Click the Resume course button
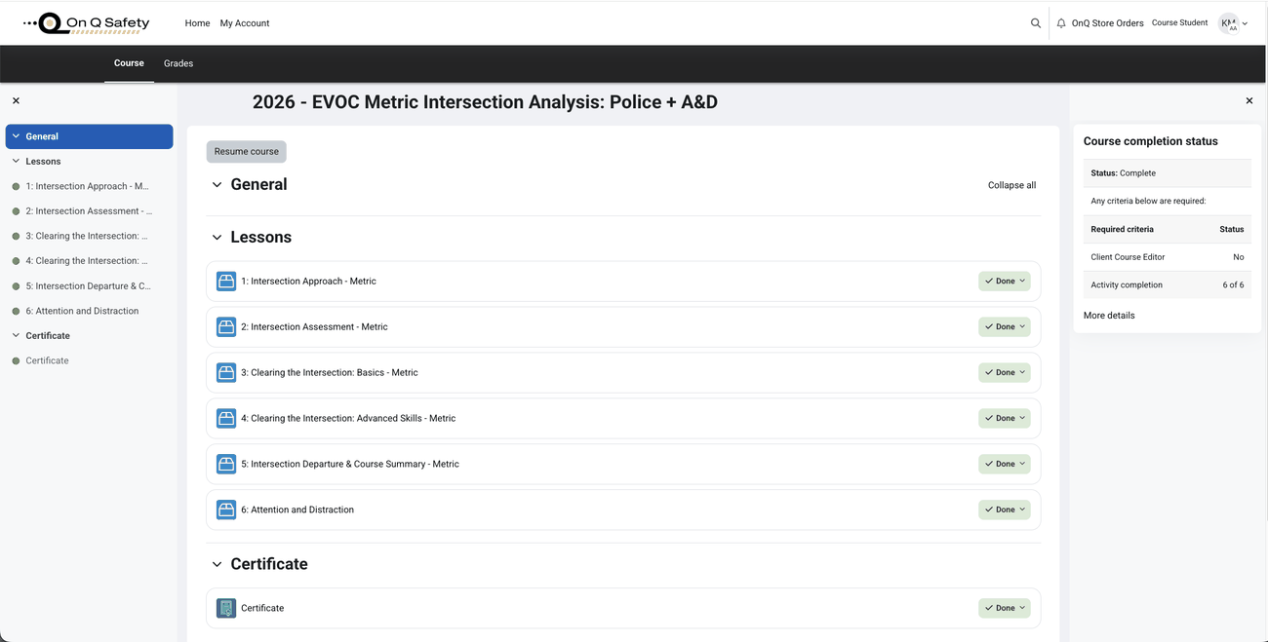 tap(246, 151)
